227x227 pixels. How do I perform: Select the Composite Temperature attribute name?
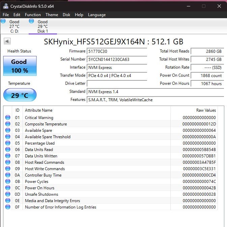[x=46, y=124]
